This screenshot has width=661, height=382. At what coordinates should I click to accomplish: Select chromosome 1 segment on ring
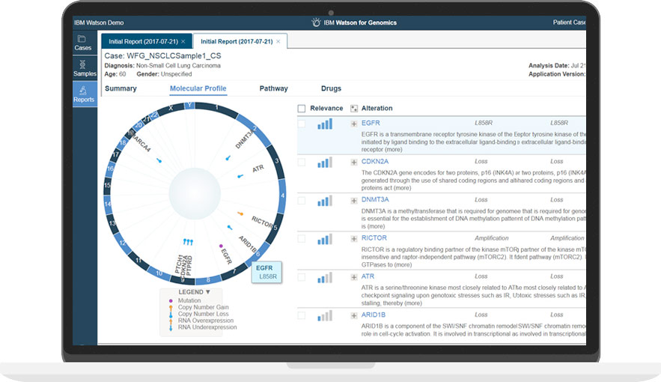[216, 109]
